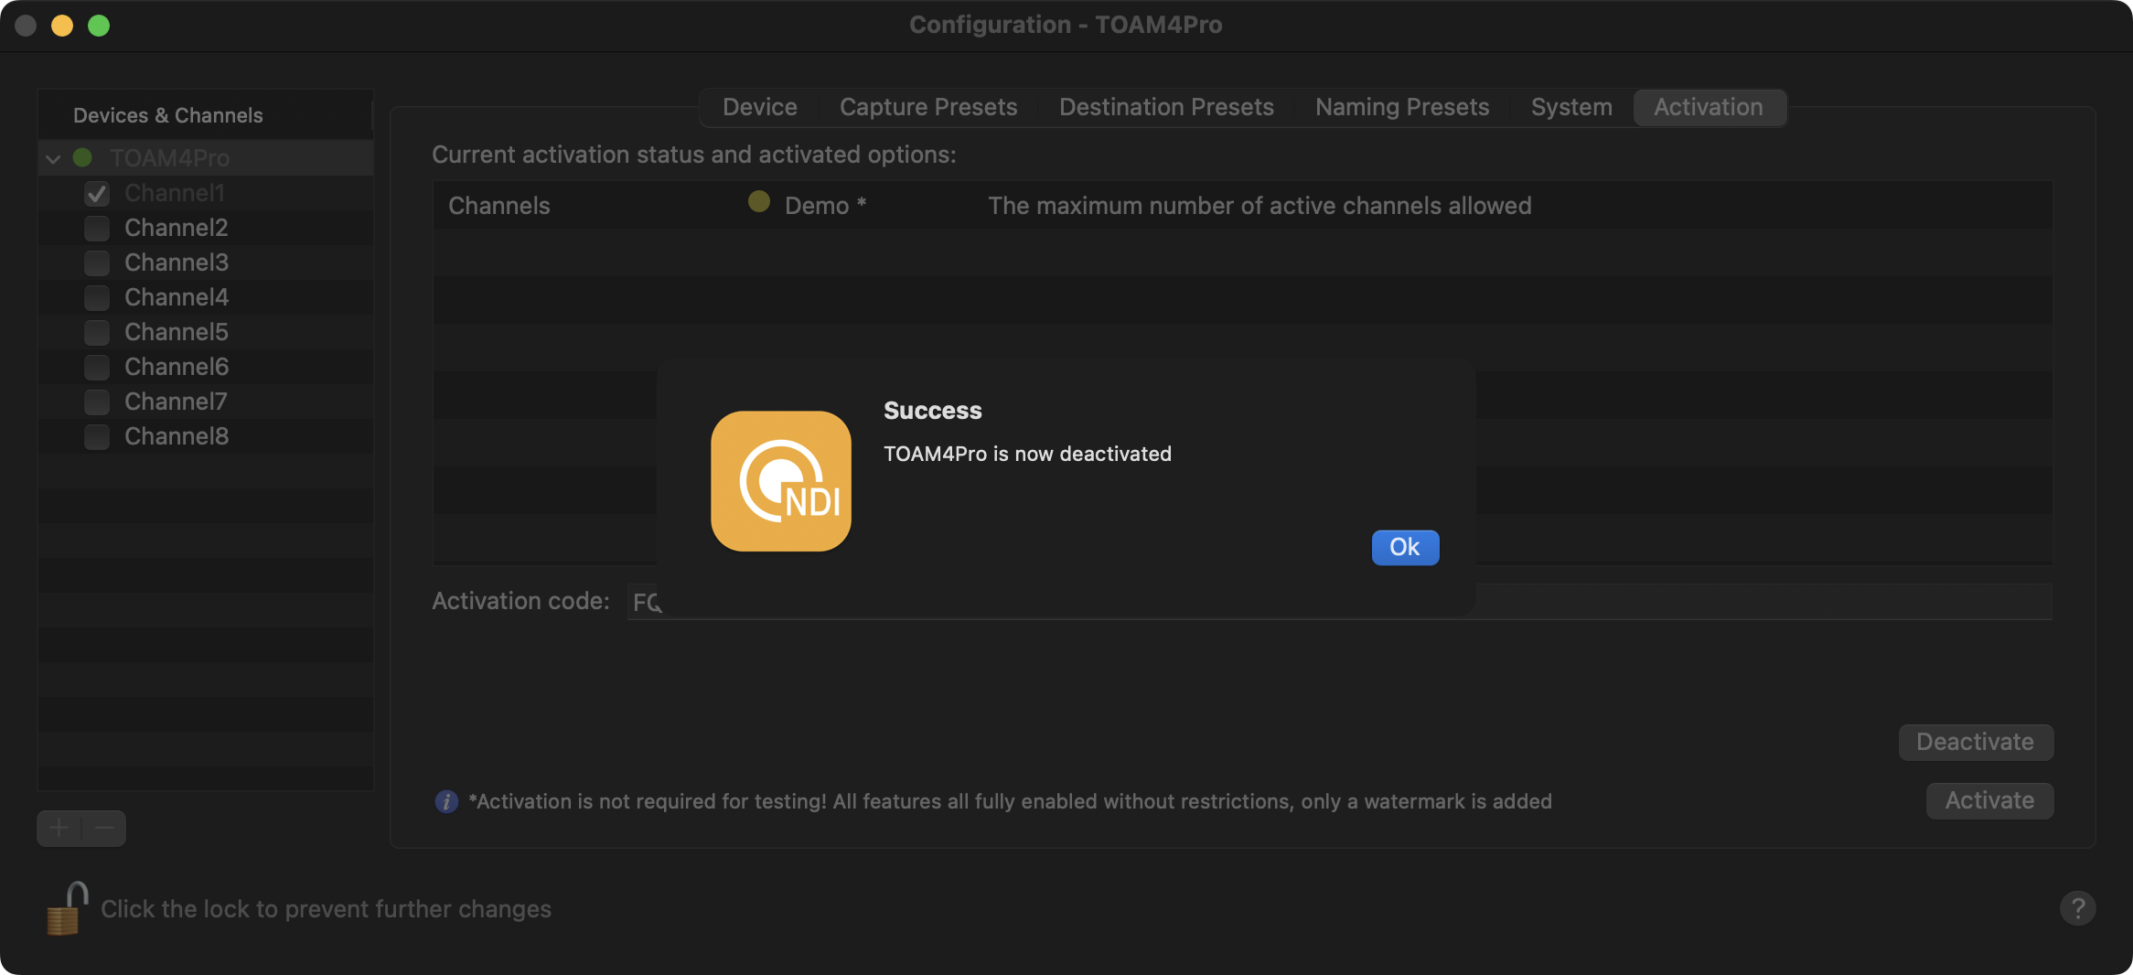Click the blue info icon near activation note

[x=446, y=802]
